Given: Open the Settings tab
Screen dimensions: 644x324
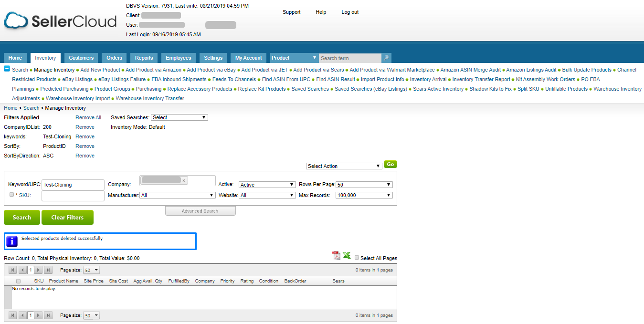Looking at the screenshot, I should coord(213,58).
